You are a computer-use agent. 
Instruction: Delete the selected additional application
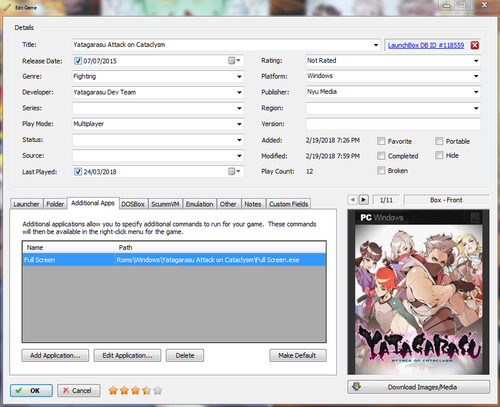(185, 355)
